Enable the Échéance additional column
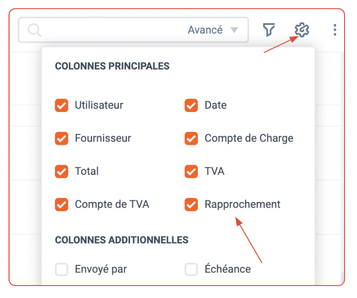357x298 pixels. point(191,269)
